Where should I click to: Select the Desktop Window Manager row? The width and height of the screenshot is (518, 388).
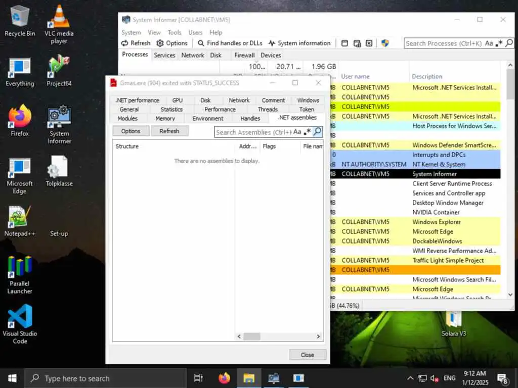point(415,203)
